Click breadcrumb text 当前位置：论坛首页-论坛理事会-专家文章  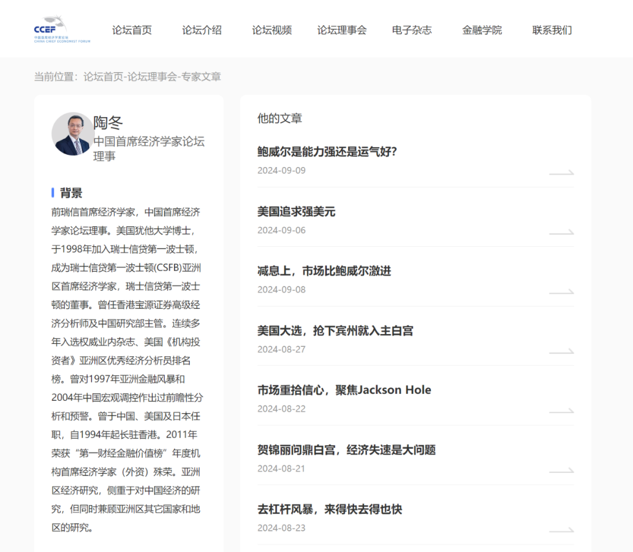pos(128,77)
